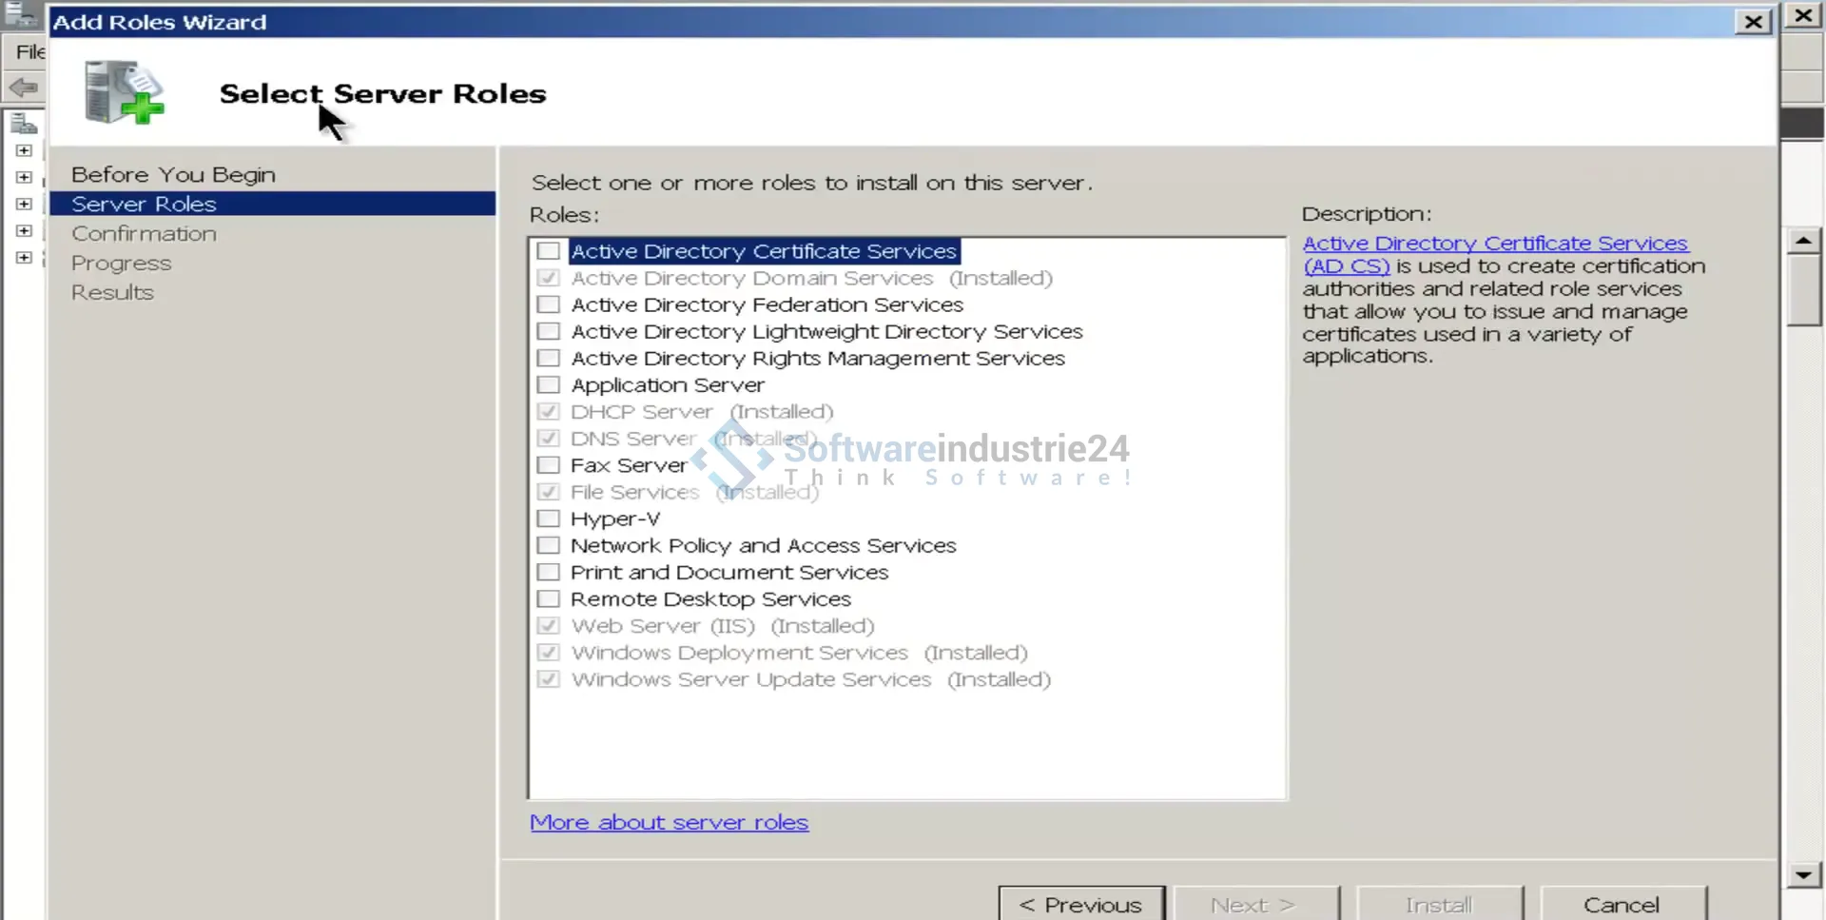Go to Before You Begin step

click(x=173, y=175)
